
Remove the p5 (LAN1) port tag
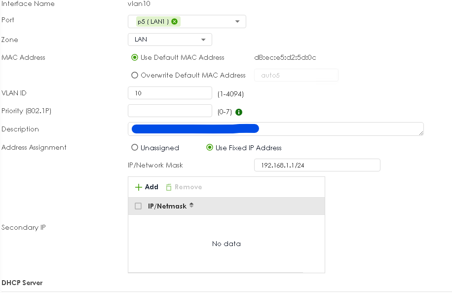(x=174, y=22)
